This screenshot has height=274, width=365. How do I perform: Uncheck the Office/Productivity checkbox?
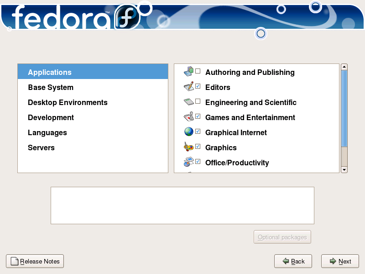[198, 162]
